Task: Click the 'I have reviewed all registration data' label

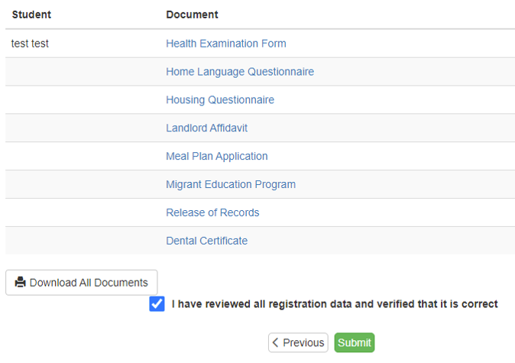Action: click(334, 304)
